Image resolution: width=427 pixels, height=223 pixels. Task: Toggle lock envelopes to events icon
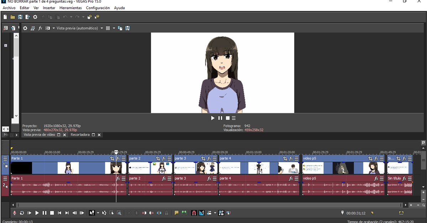221,213
